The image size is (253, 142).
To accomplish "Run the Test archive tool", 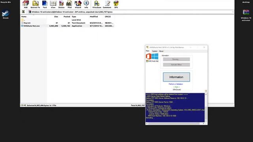I will coord(45,4).
